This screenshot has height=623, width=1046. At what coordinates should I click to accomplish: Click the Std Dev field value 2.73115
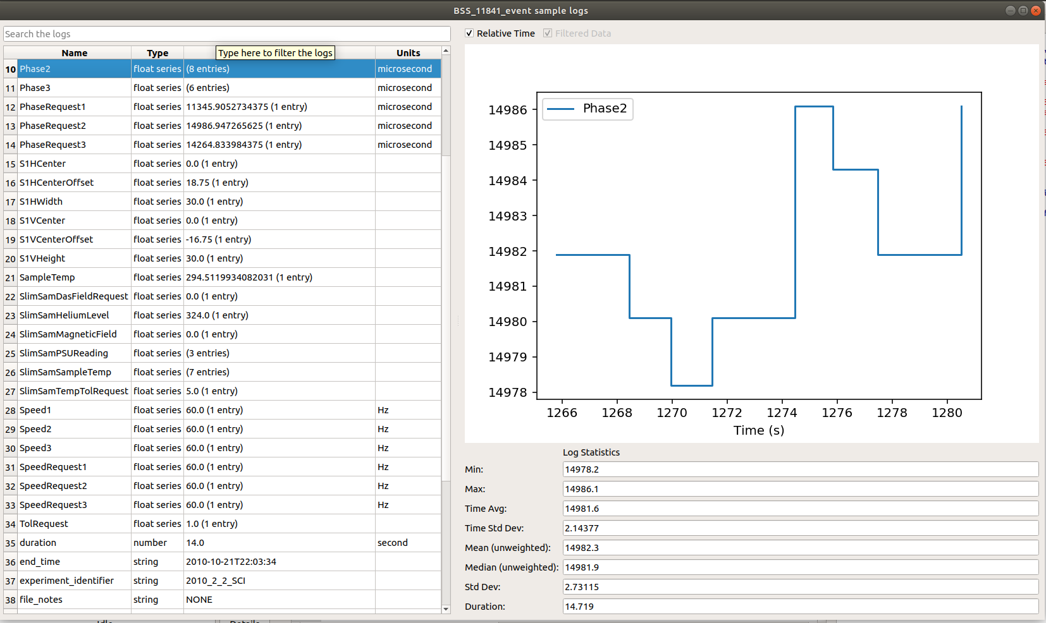coord(801,587)
